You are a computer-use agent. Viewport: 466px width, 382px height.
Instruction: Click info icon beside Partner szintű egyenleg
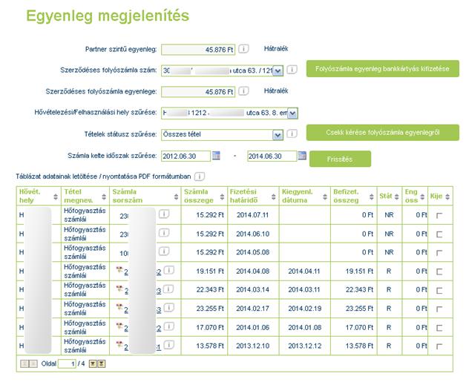[243, 48]
